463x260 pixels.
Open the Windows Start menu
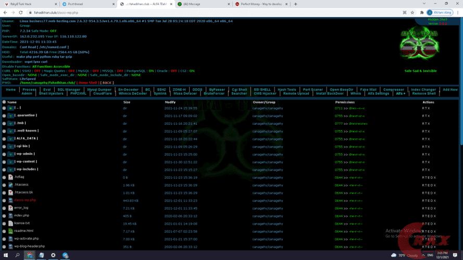tap(6, 255)
